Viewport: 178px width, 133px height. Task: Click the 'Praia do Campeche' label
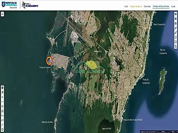(x=146, y=81)
